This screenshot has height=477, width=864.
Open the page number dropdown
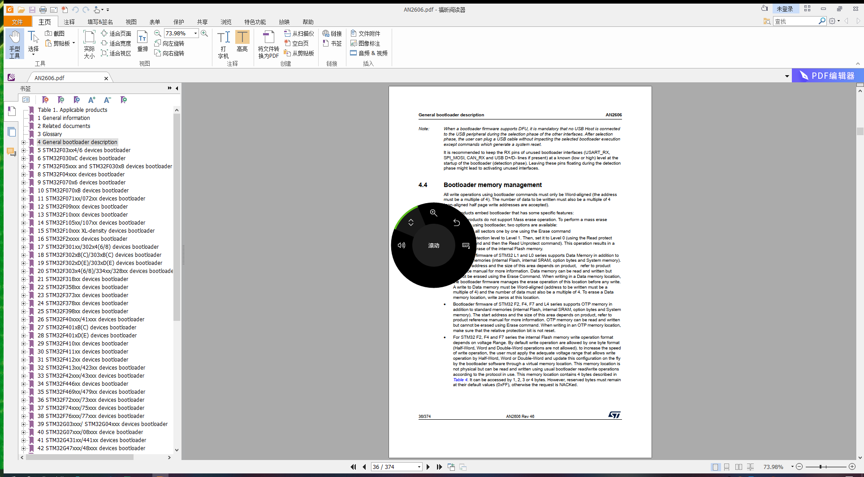[419, 467]
